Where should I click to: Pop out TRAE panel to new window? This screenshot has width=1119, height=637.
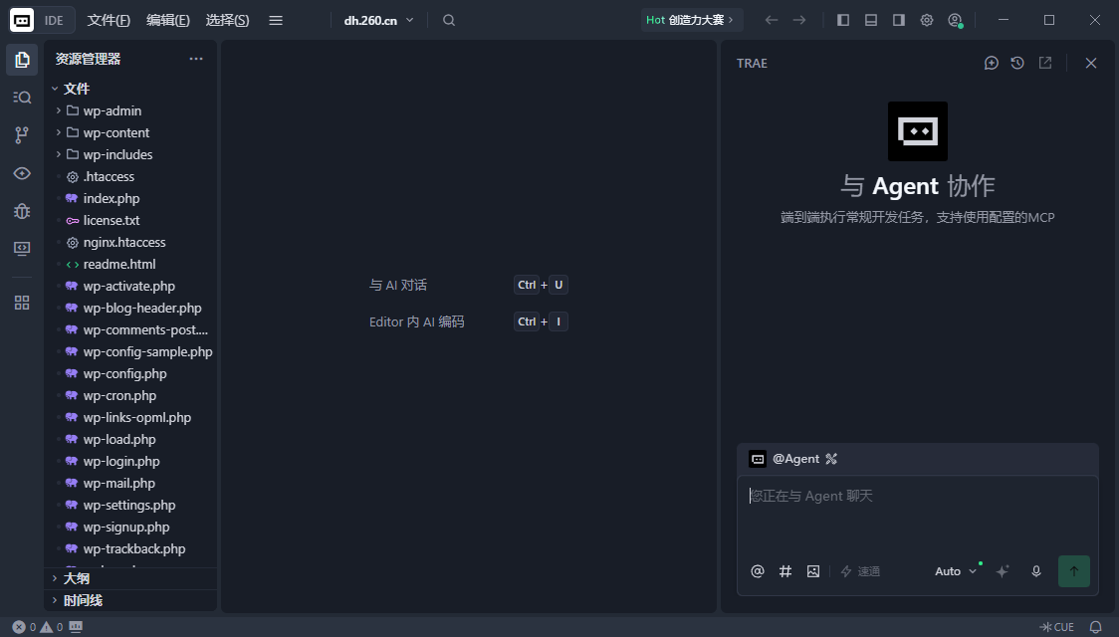tap(1045, 63)
